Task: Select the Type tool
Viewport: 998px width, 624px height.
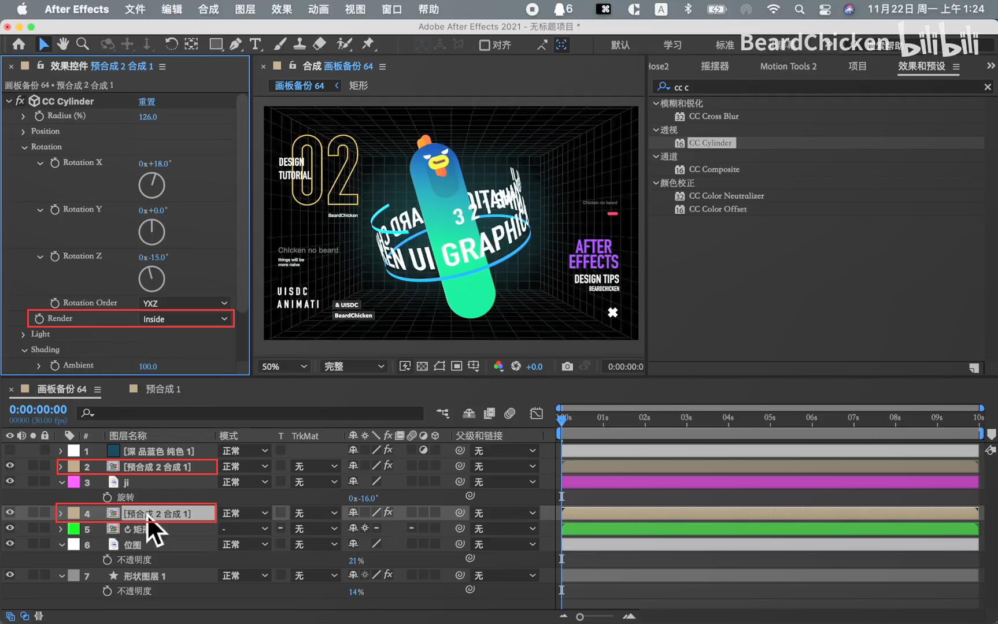Action: pyautogui.click(x=255, y=44)
